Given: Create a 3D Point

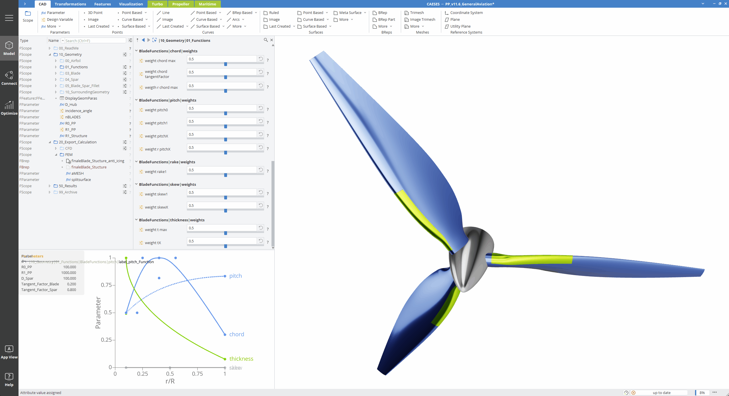Looking at the screenshot, I should tap(93, 13).
